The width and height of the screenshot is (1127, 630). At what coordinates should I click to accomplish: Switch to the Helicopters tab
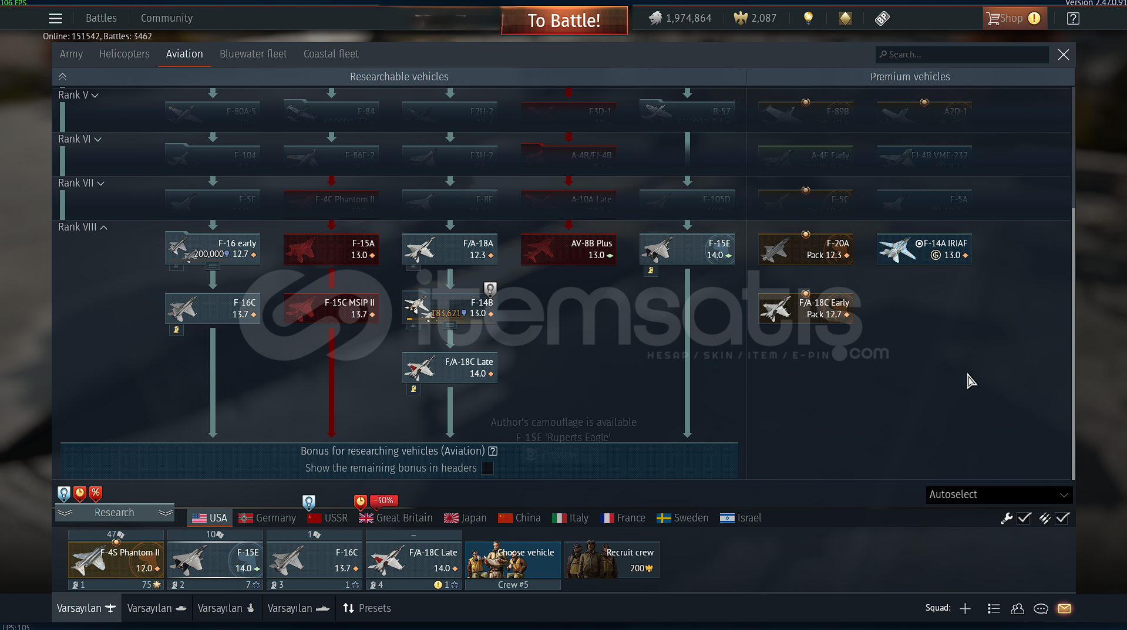125,54
